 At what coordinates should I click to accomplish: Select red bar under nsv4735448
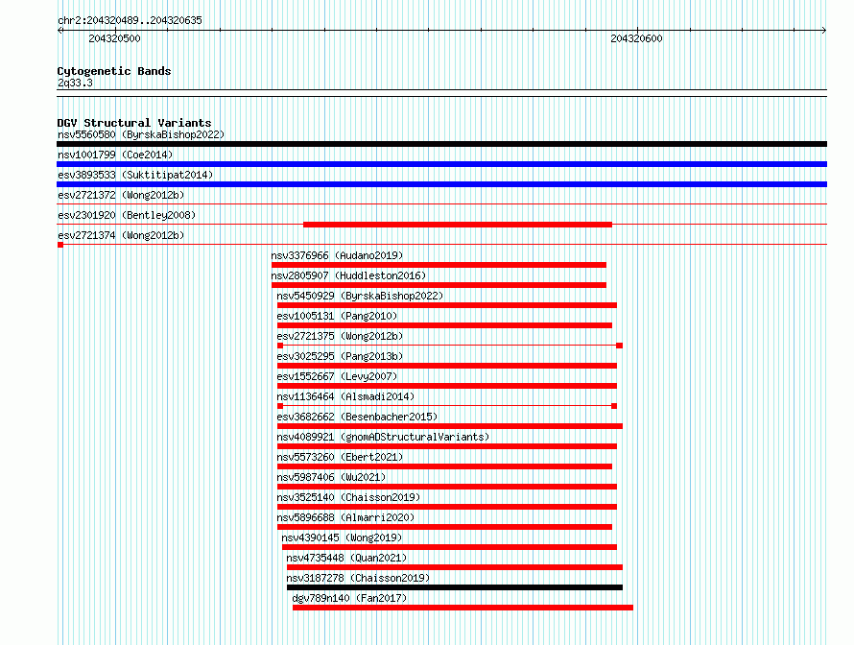455,567
